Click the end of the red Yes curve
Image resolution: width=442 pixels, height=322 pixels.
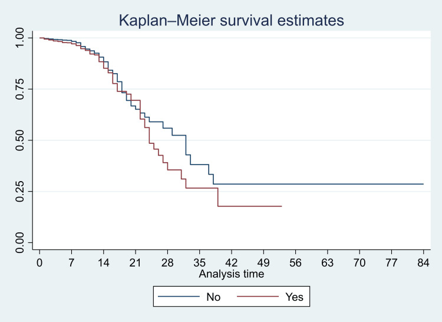pyautogui.click(x=281, y=206)
